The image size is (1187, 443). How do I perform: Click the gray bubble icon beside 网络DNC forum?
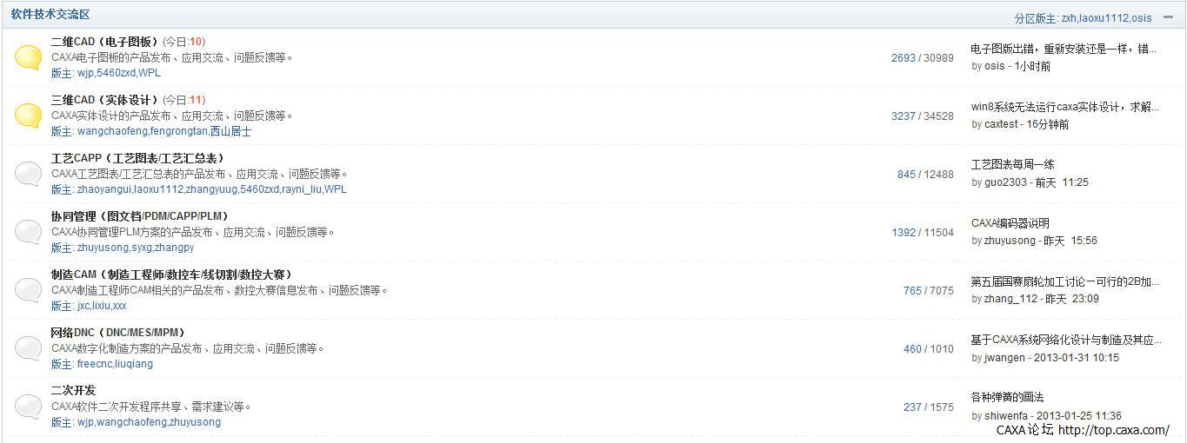[28, 348]
